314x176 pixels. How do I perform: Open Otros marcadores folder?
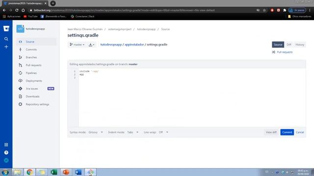[300, 16]
